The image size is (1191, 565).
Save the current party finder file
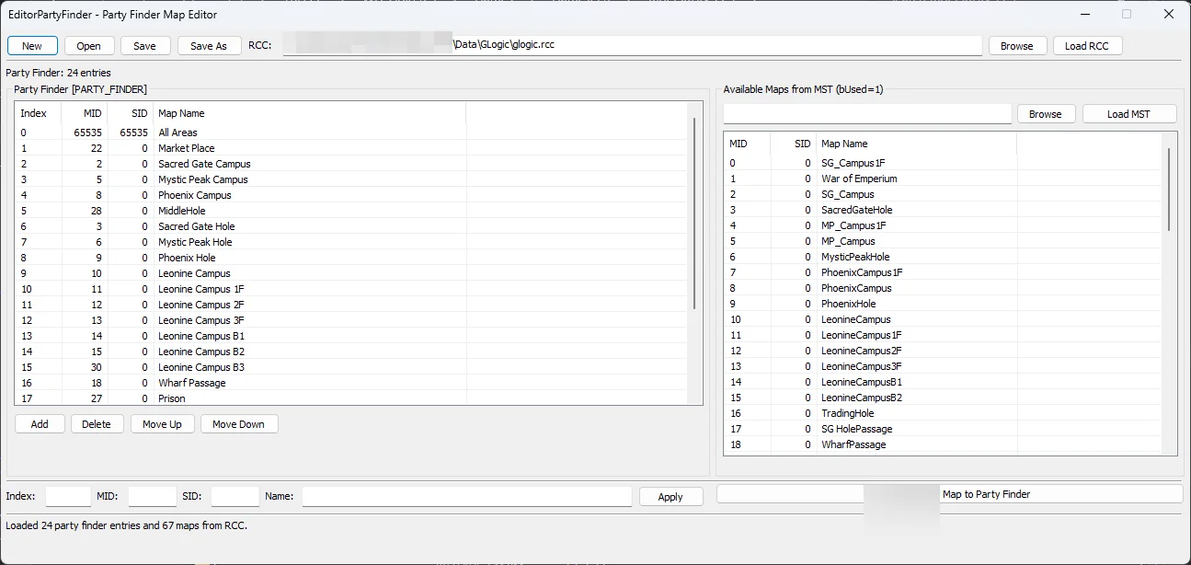point(145,46)
